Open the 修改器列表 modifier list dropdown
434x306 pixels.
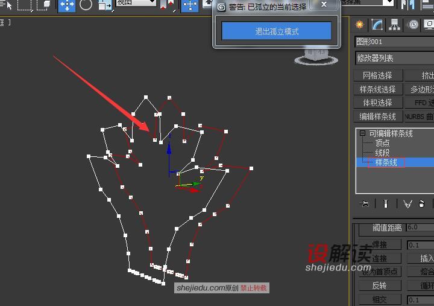pos(395,58)
